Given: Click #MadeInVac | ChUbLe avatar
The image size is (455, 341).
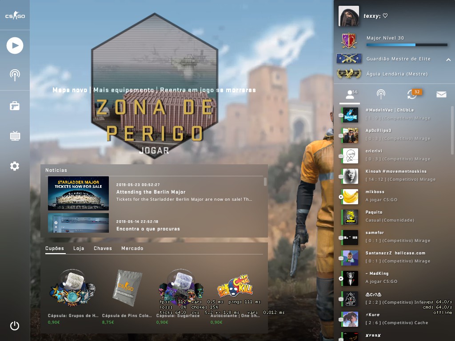Looking at the screenshot, I should [350, 115].
